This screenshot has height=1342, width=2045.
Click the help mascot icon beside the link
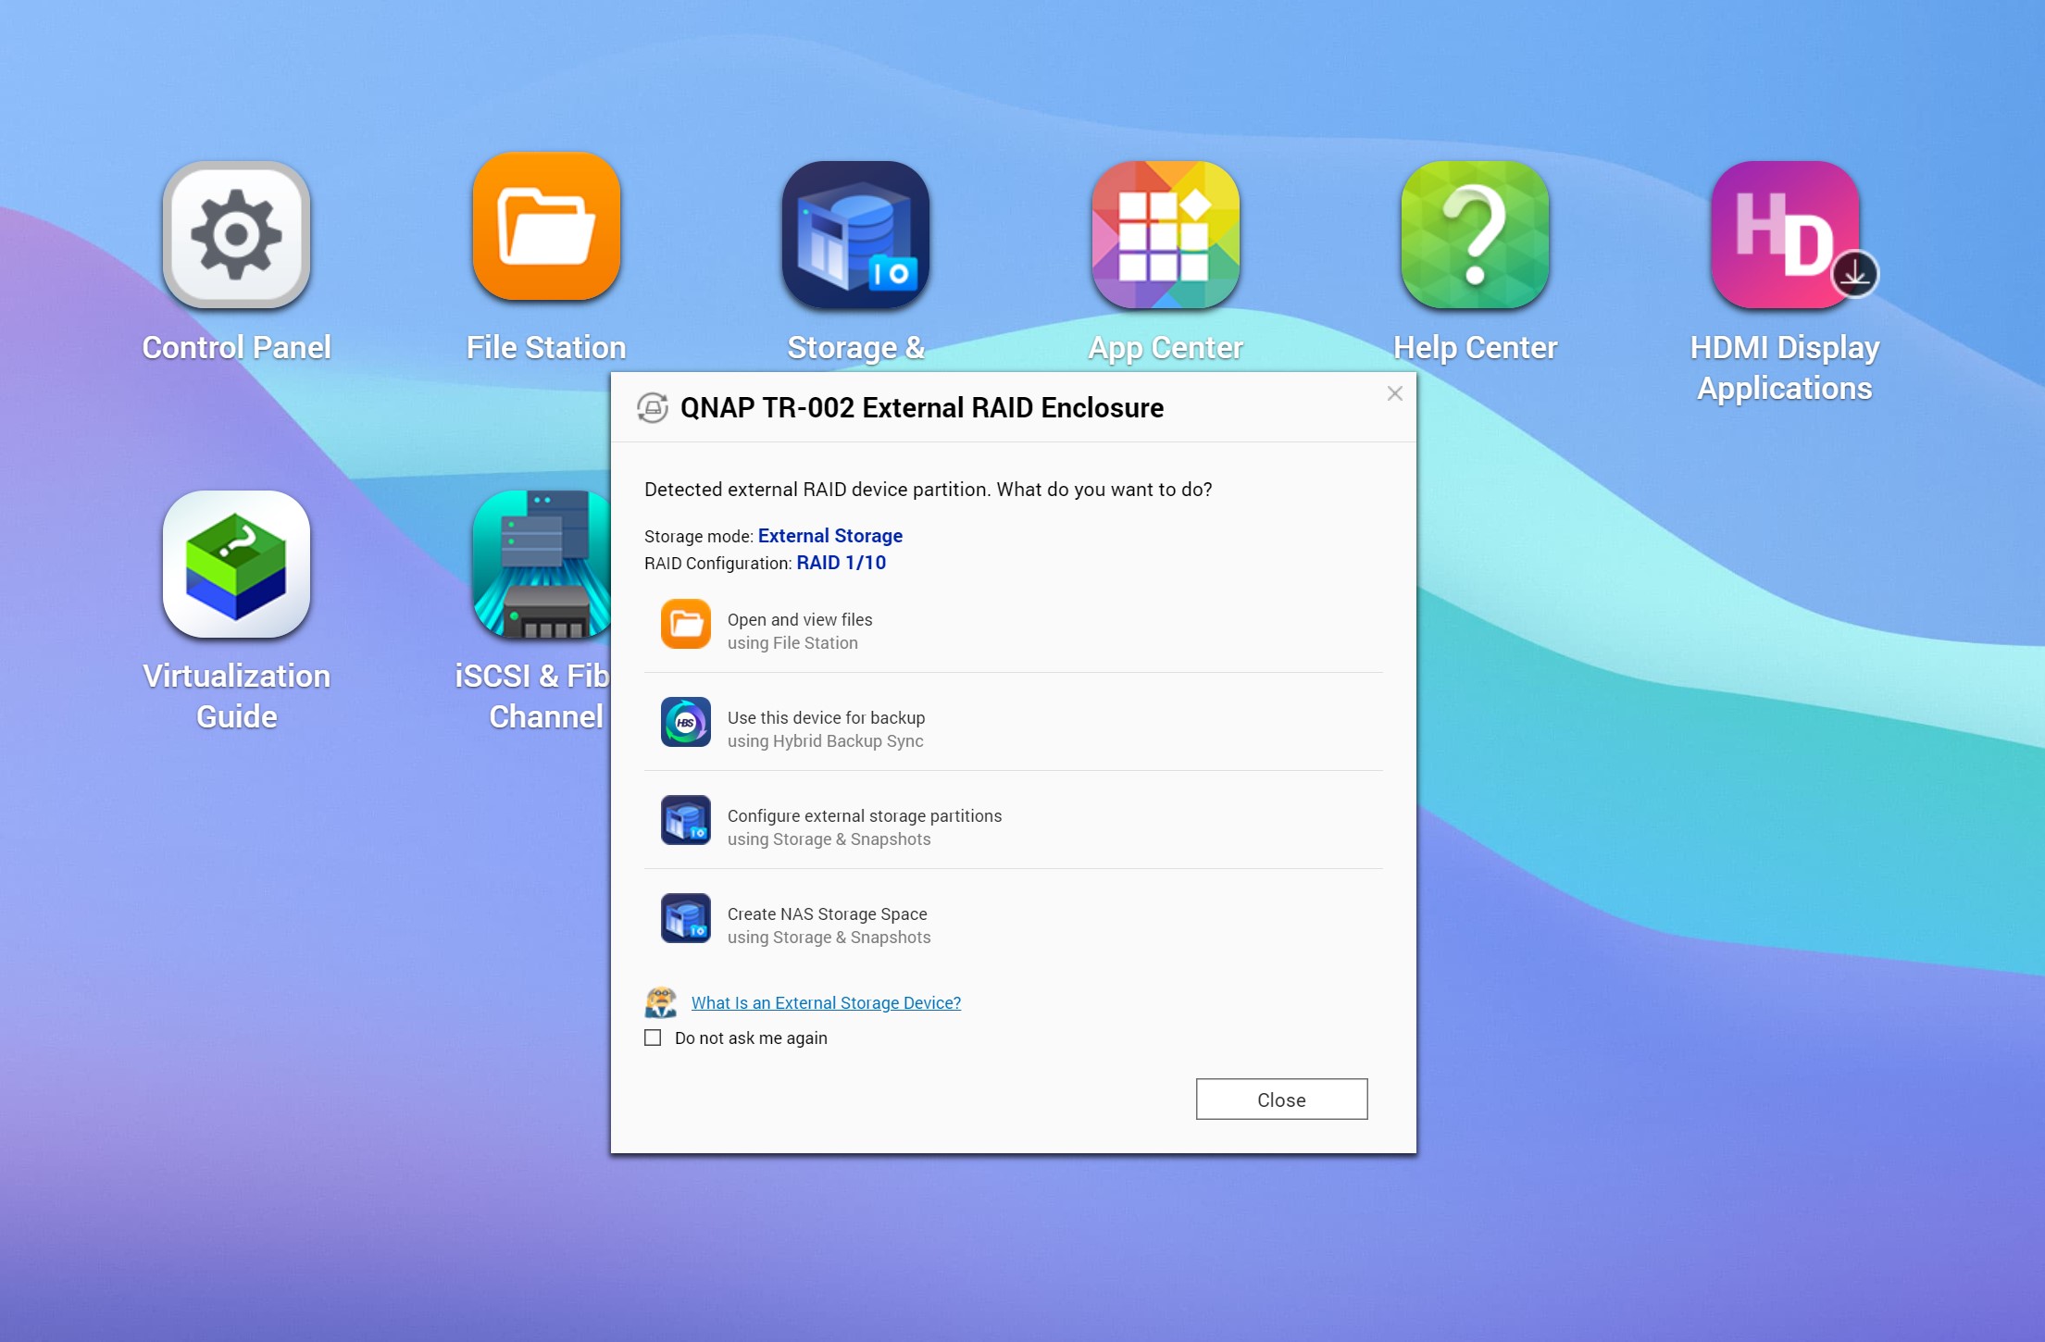(x=661, y=1003)
